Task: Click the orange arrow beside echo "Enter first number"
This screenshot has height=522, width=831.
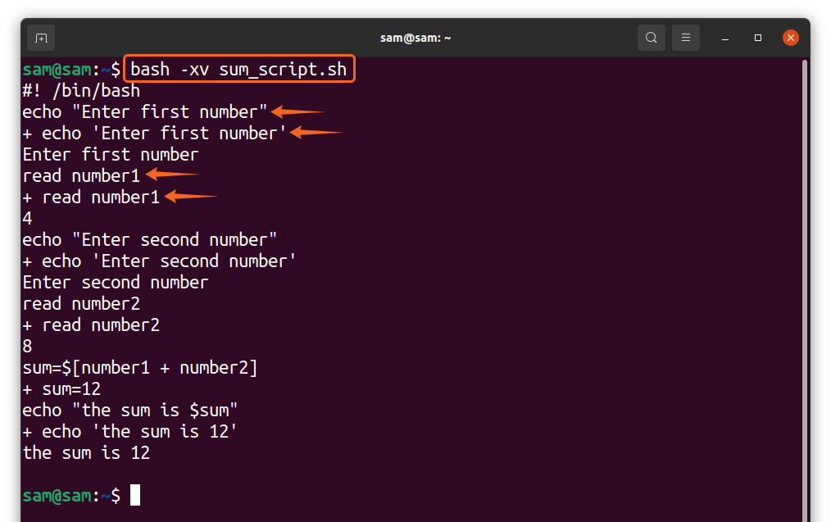Action: pos(297,111)
